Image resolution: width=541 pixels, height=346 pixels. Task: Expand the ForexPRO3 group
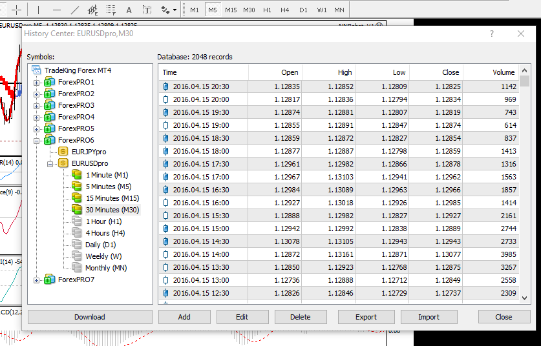coord(36,106)
